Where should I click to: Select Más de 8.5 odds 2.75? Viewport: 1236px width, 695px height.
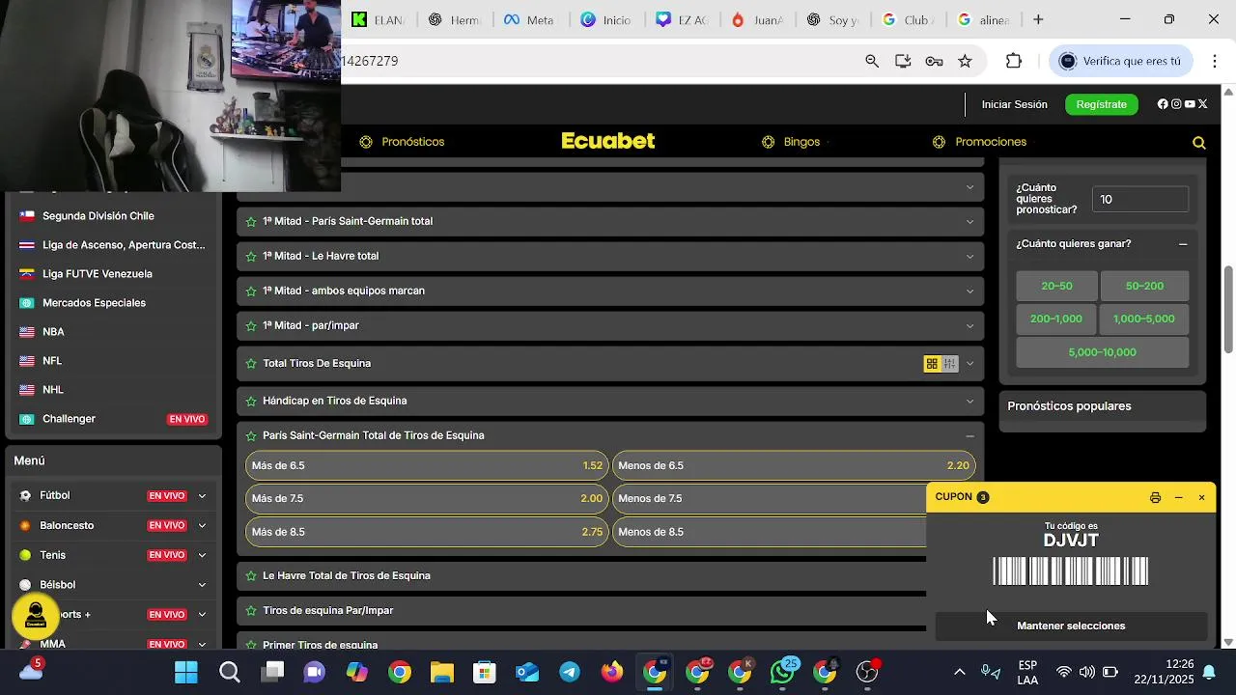pyautogui.click(x=427, y=533)
